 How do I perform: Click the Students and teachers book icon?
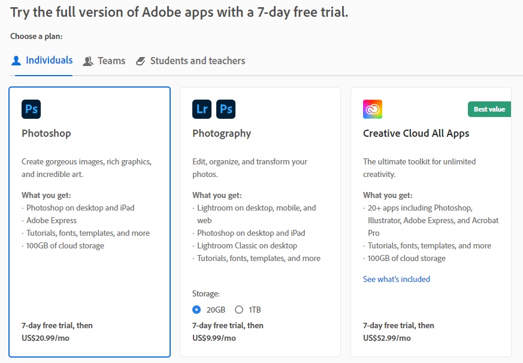tap(140, 61)
